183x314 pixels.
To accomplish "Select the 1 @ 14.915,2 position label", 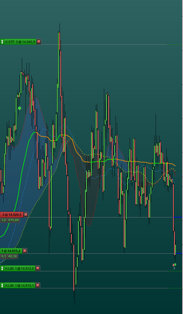I will 11,251.
